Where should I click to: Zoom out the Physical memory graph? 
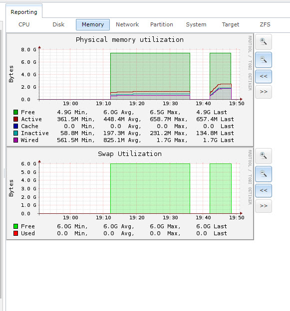264,60
